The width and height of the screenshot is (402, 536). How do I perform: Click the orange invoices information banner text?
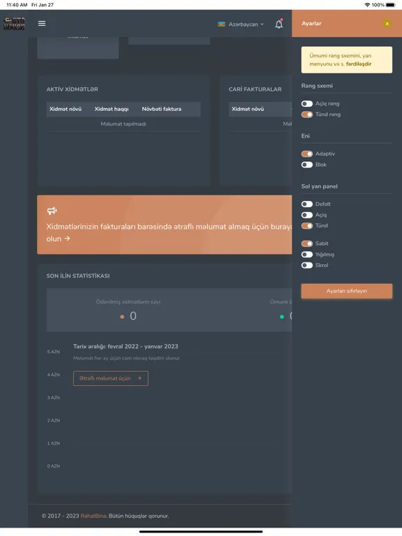pos(169,232)
